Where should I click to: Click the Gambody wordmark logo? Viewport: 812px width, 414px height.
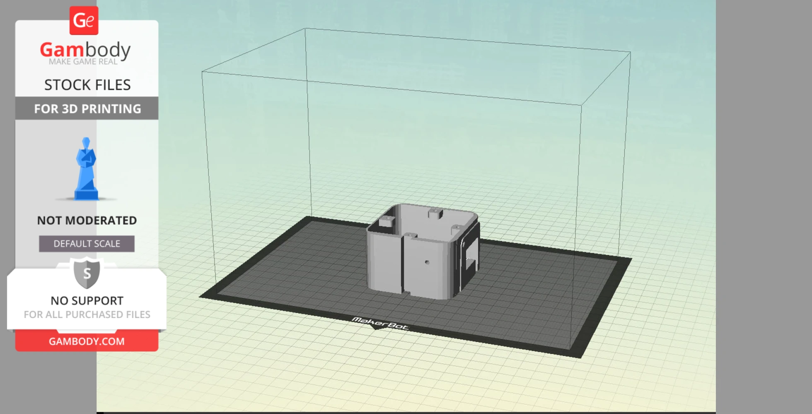tap(85, 50)
